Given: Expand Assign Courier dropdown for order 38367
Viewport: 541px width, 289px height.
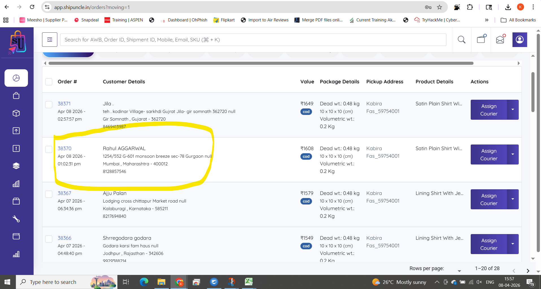Looking at the screenshot, I should click(x=513, y=199).
